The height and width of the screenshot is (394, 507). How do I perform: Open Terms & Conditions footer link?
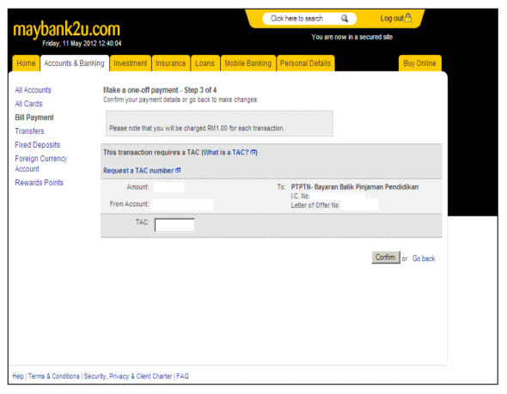pyautogui.click(x=53, y=376)
